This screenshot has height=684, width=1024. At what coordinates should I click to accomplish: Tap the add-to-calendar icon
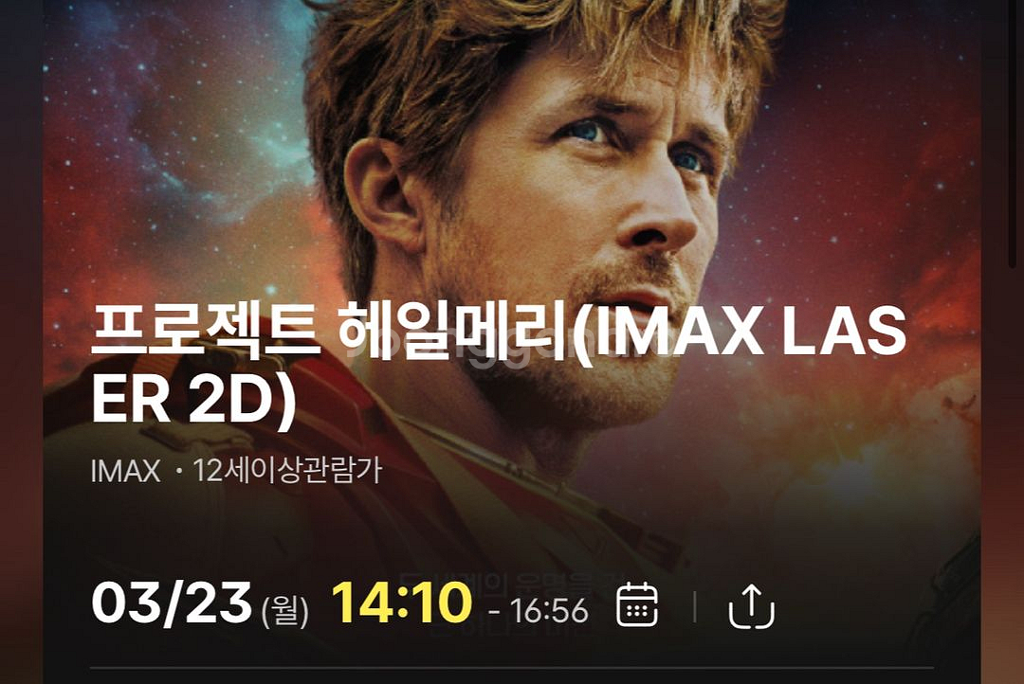pyautogui.click(x=637, y=605)
